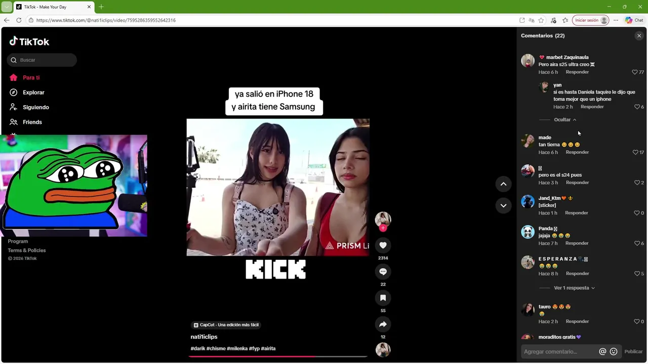Screen dimensions: 648x364
Task: Click CapCut 'Una edición más fácil' tag
Action: click(x=226, y=325)
